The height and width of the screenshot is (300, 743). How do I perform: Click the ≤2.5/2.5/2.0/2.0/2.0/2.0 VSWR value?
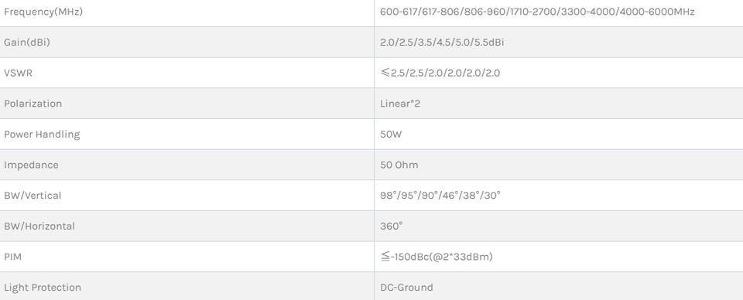point(440,73)
